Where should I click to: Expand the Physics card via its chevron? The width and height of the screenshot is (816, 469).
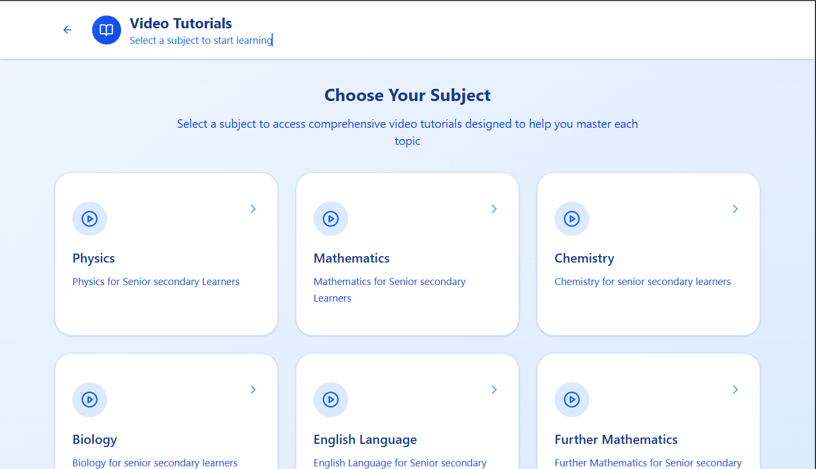(253, 209)
